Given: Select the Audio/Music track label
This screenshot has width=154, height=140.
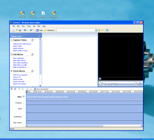Looking at the screenshot, I should point(18,117).
